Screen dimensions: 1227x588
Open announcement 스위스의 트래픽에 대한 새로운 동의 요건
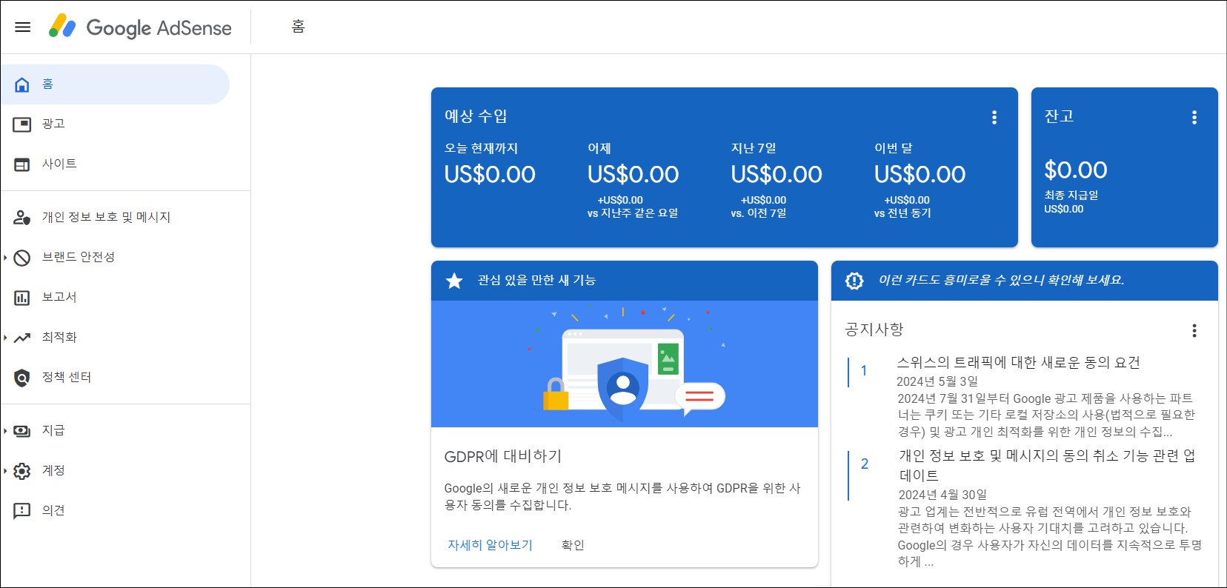coord(1018,362)
